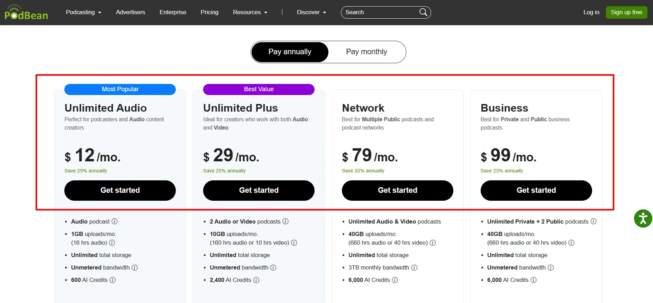The height and width of the screenshot is (303, 653).
Task: Go to the Advertisers page
Action: (x=130, y=12)
